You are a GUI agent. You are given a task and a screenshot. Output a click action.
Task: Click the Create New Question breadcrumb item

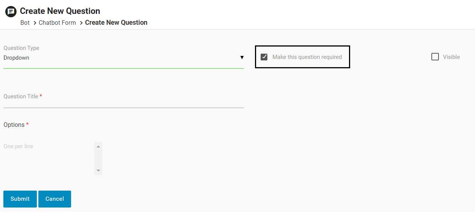click(116, 23)
